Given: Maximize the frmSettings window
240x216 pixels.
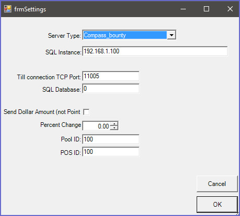Looking at the screenshot, I should (206, 9).
